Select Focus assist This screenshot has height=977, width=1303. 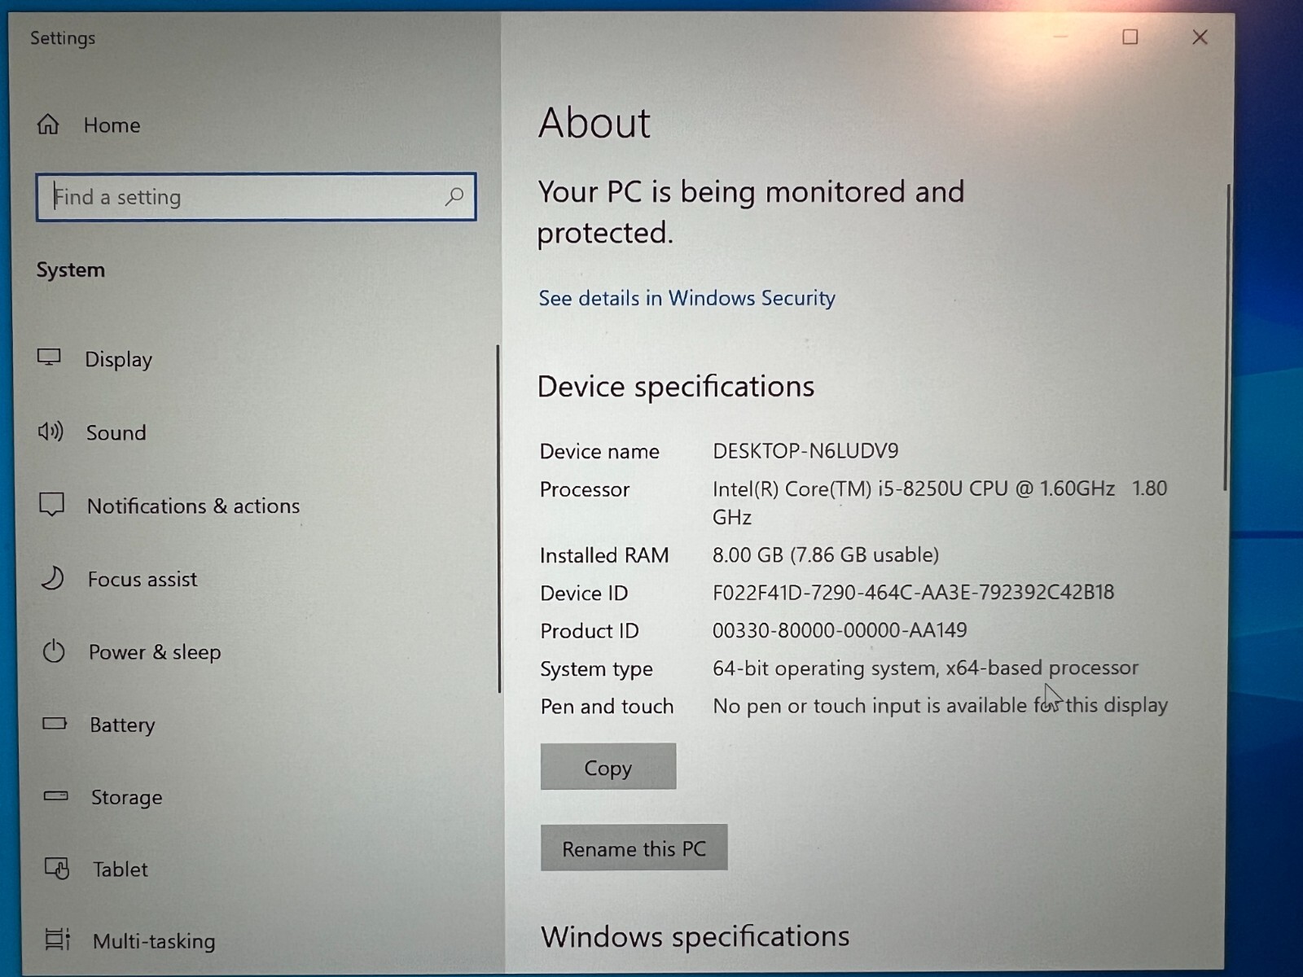click(x=143, y=579)
